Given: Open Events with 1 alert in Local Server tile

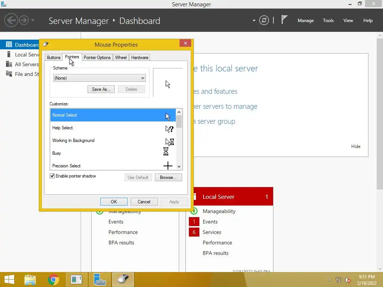Looking at the screenshot, I should point(210,222).
